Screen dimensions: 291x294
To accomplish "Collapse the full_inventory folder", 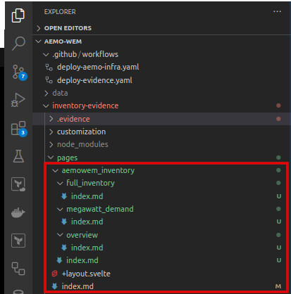I will pyautogui.click(x=60, y=183).
